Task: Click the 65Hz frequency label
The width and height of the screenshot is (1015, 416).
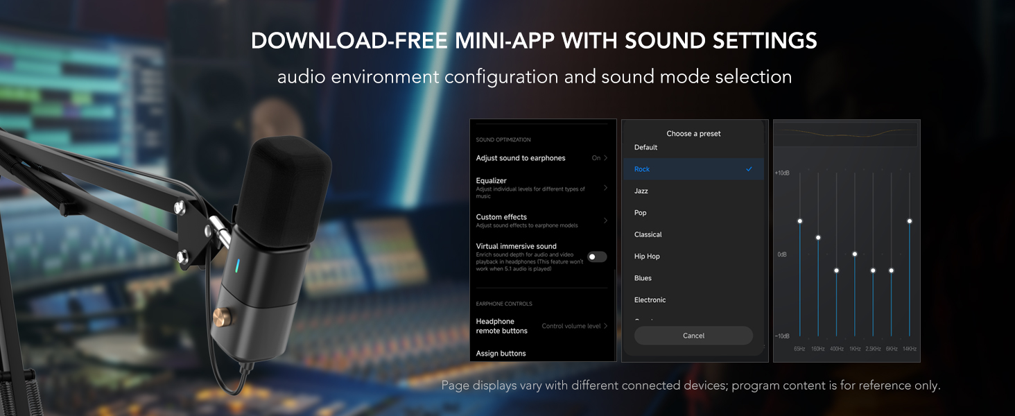Action: pyautogui.click(x=799, y=349)
